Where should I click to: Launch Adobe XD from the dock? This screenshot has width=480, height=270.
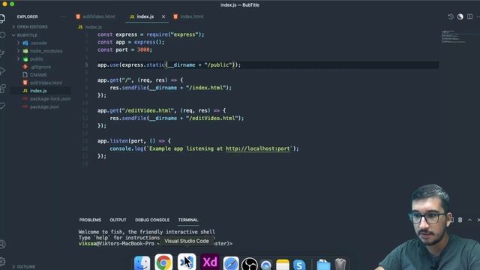[x=210, y=262]
